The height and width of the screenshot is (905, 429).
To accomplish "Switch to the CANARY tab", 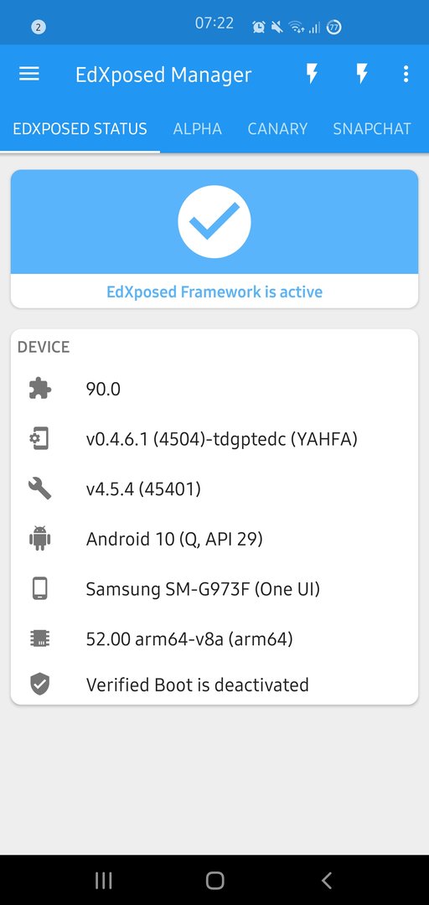I will [277, 129].
